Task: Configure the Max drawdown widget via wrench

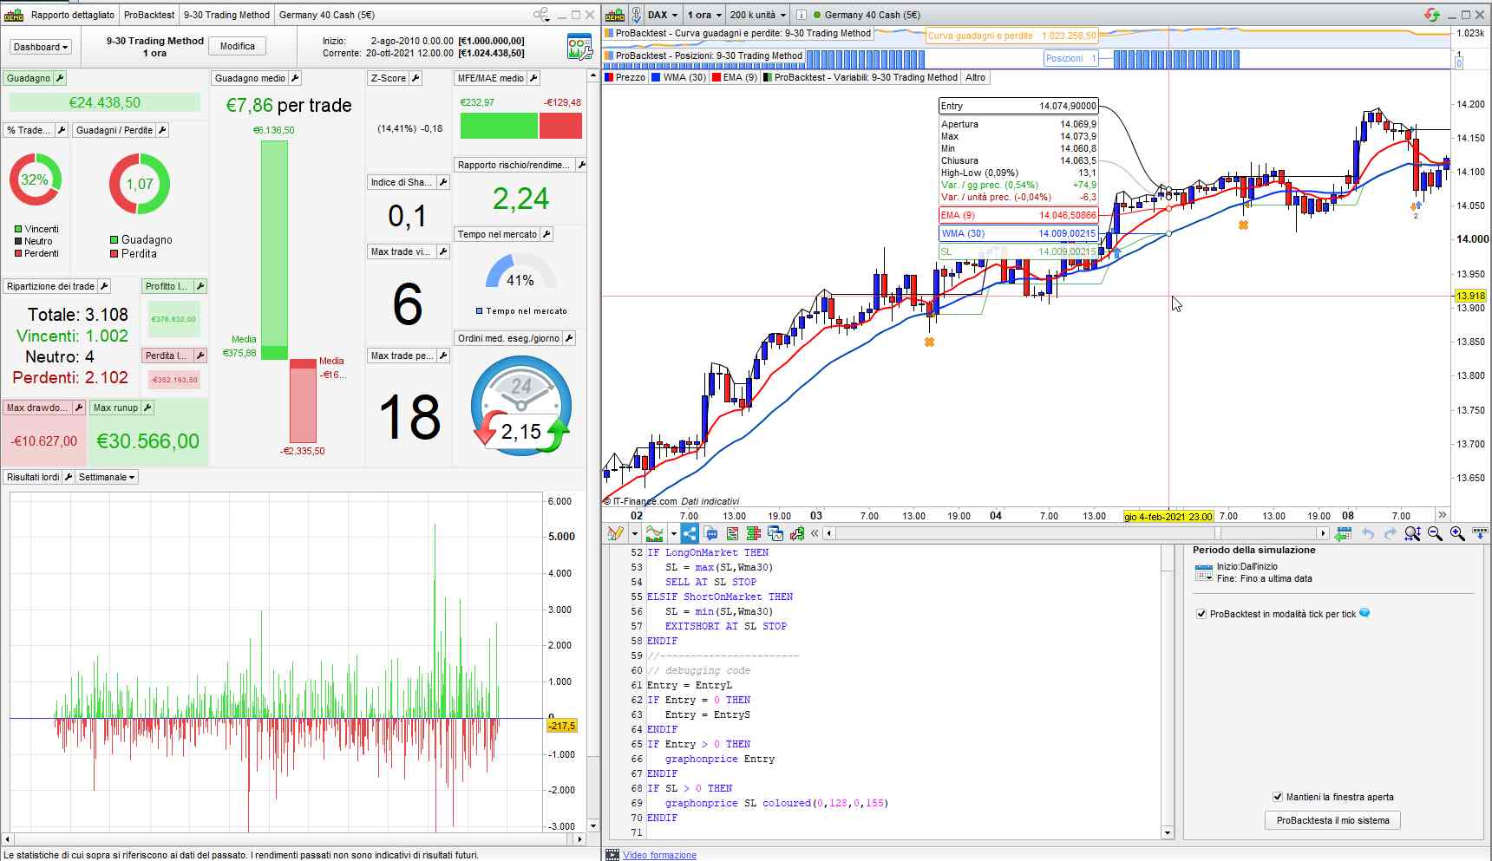Action: point(78,408)
